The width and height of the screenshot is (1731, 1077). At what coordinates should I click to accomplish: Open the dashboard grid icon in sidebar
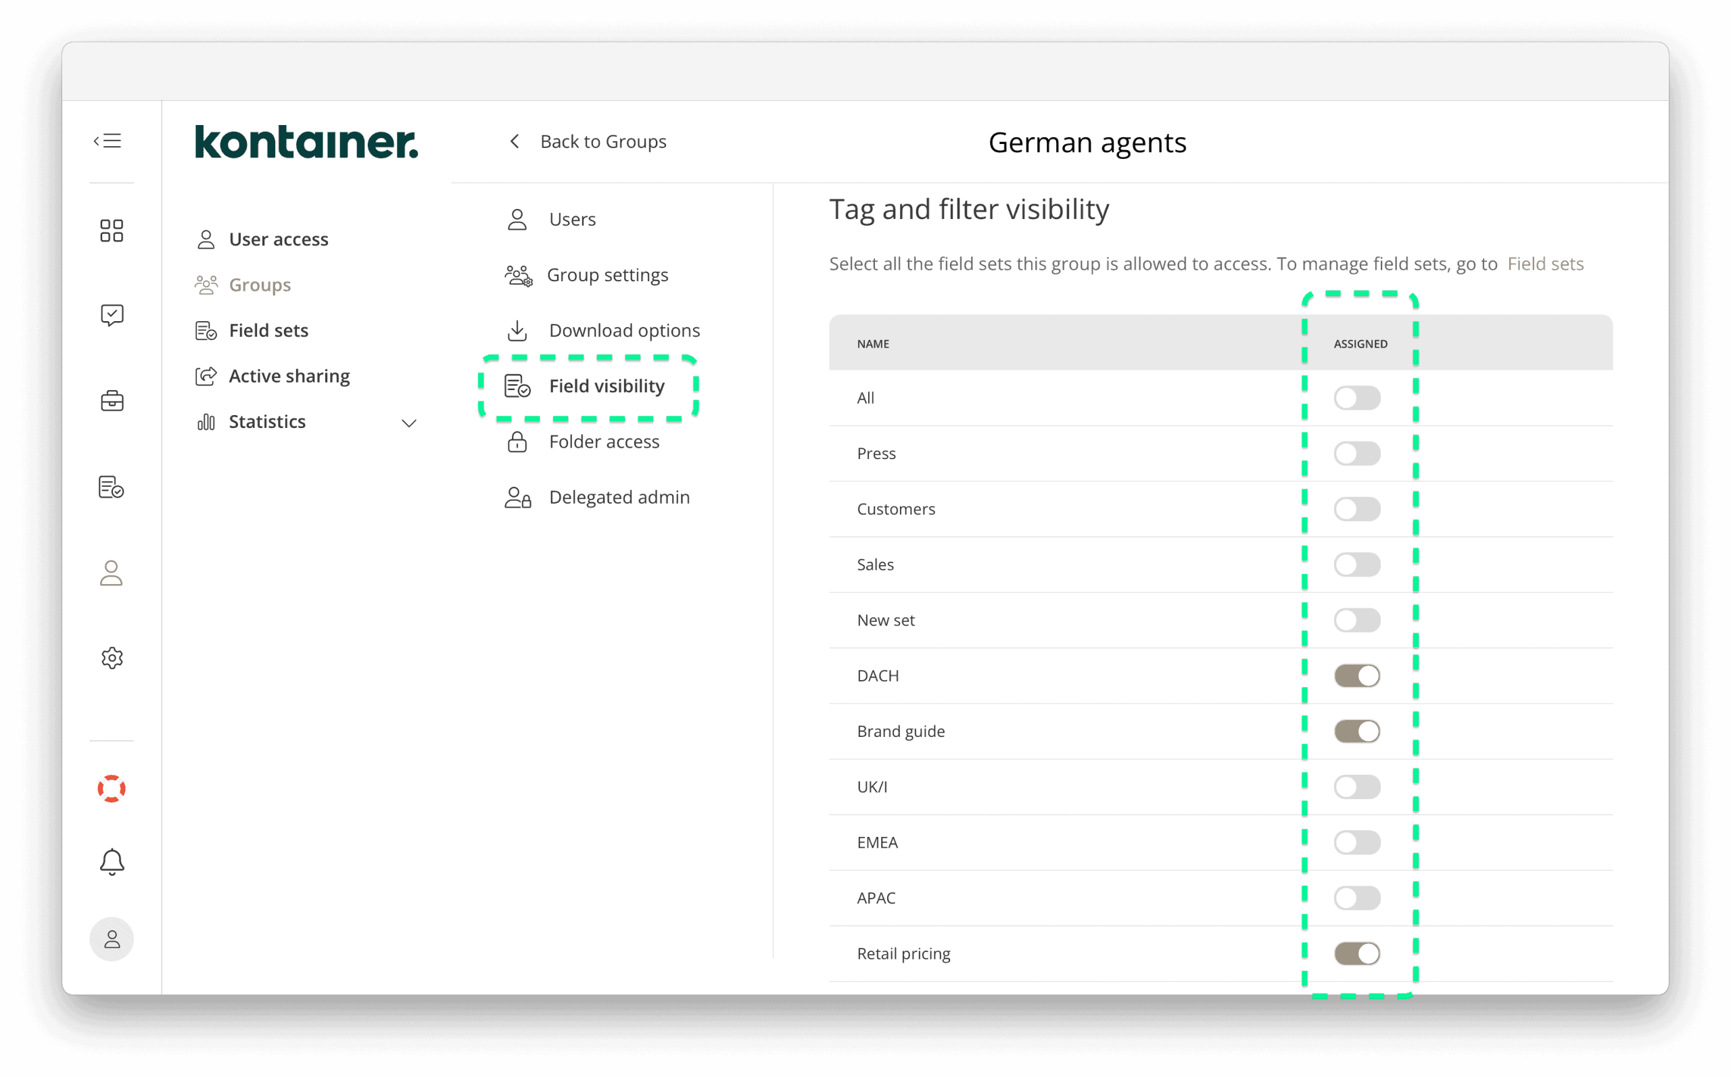pos(111,230)
